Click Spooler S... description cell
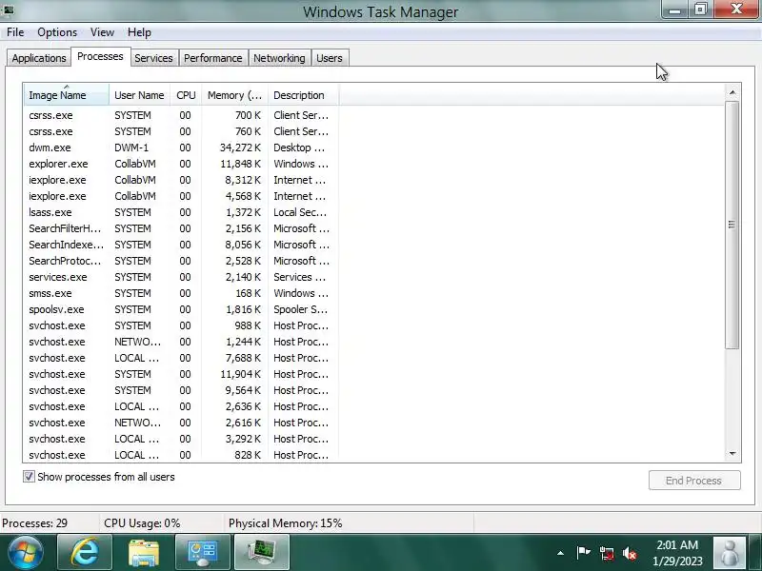 tap(301, 309)
